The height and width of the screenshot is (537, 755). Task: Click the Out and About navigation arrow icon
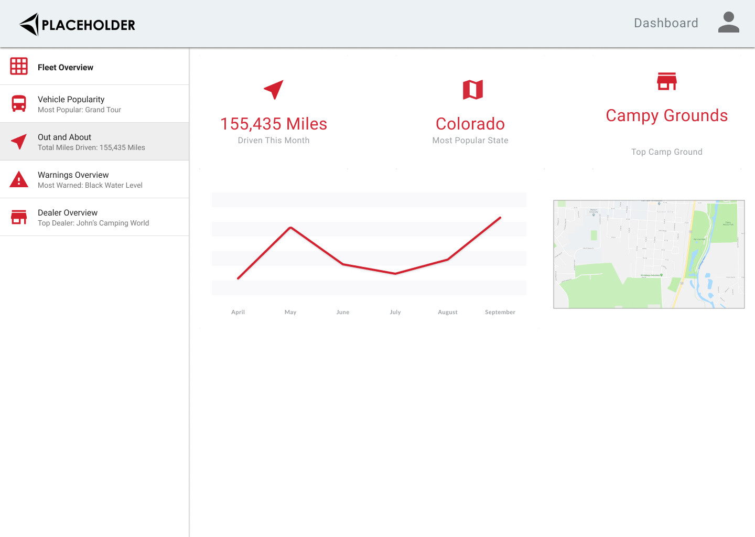19,141
